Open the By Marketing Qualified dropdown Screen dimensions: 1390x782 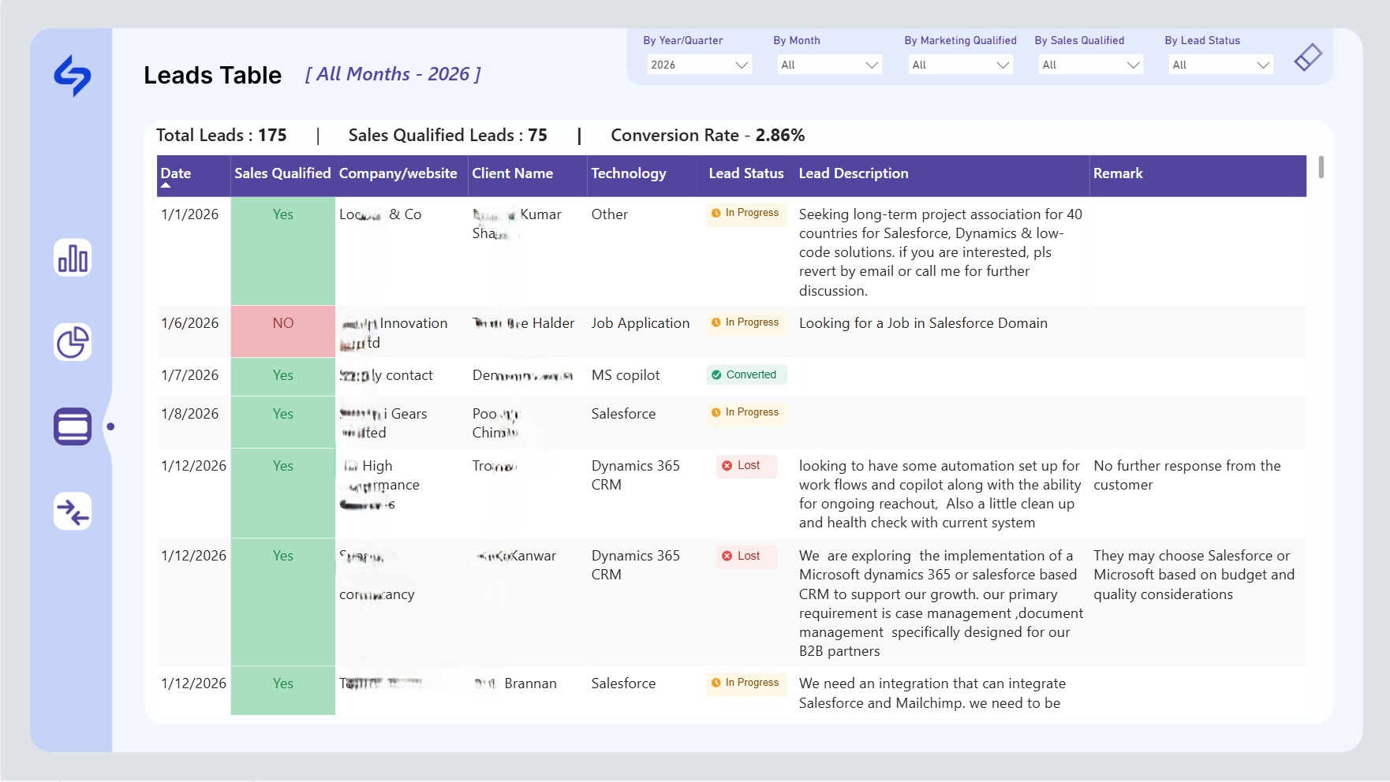tap(960, 65)
